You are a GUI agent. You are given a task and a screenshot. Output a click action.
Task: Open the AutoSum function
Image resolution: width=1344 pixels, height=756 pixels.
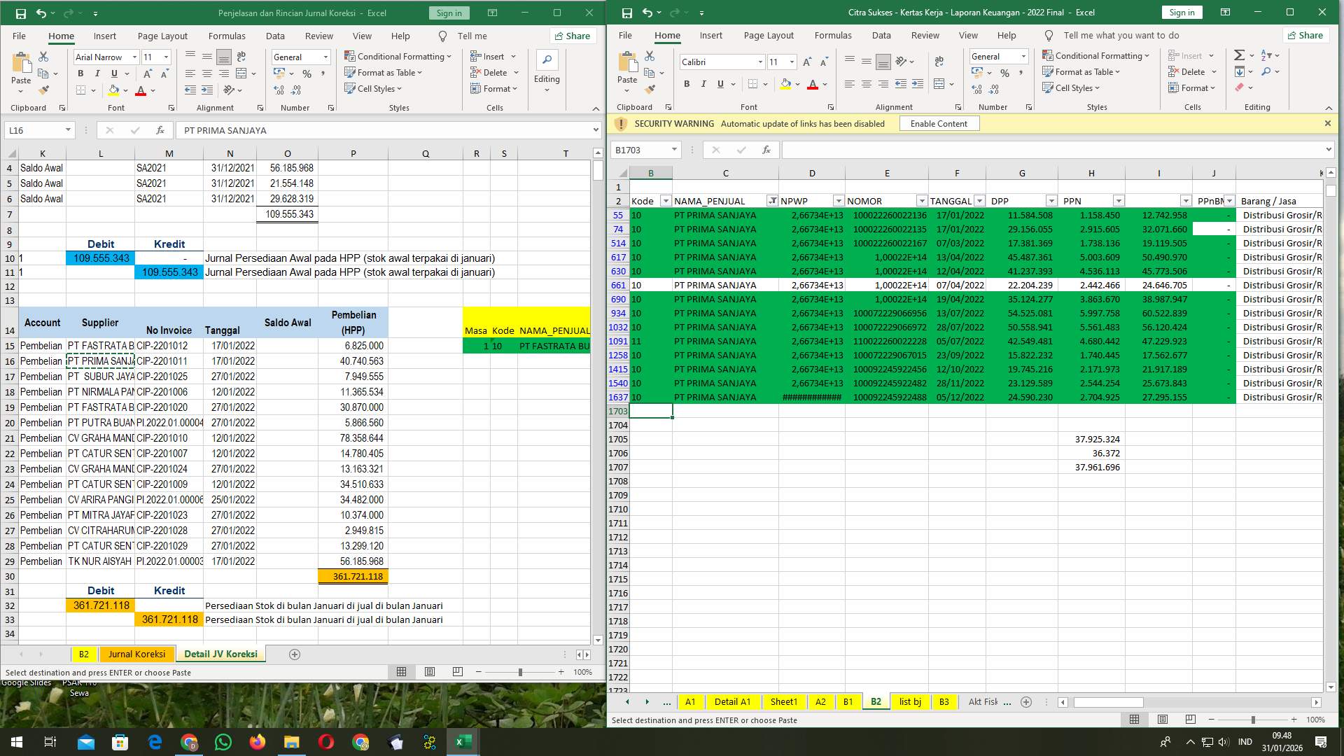click(1239, 54)
